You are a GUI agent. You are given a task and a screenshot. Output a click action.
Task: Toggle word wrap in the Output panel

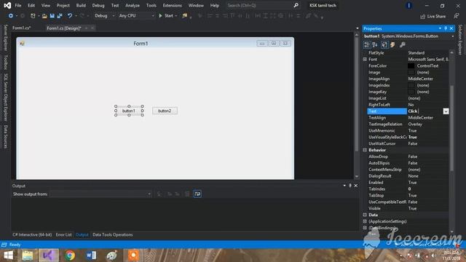point(197,194)
